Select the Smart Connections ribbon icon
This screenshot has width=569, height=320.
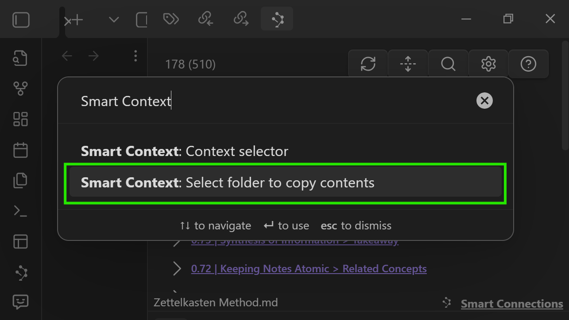20,272
